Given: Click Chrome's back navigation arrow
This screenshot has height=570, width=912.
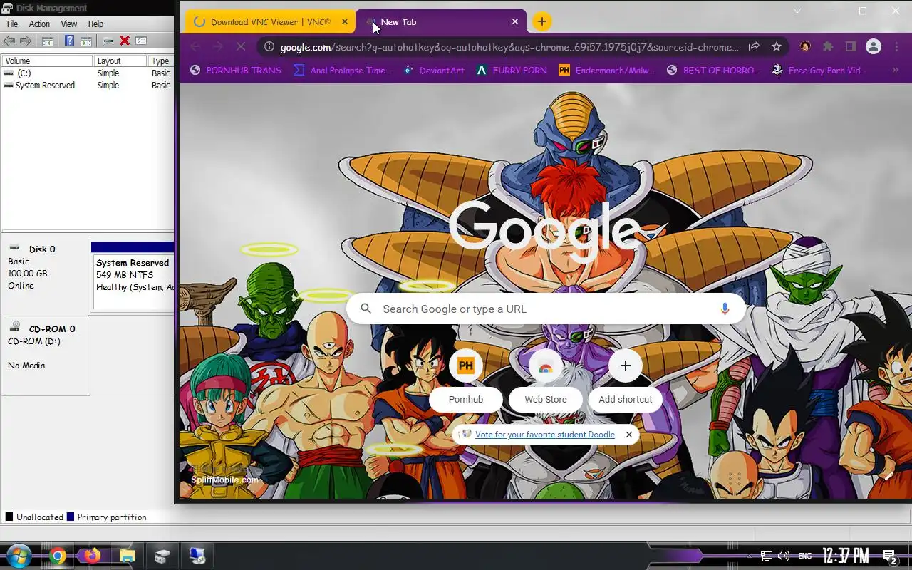Looking at the screenshot, I should tap(195, 47).
